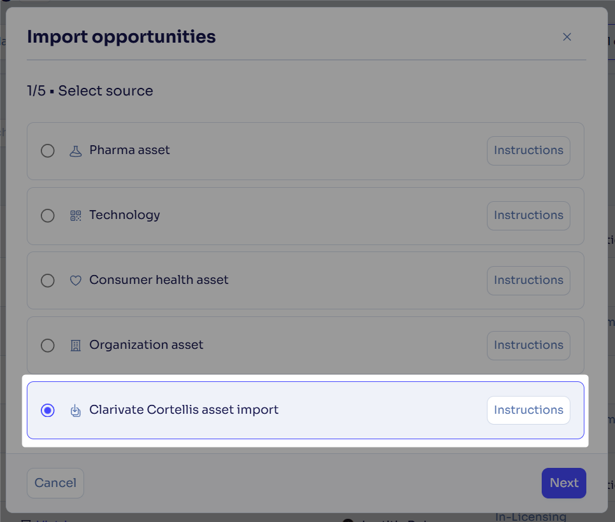
Task: Click the Clarivate Cortellis import icon
Action: point(76,411)
